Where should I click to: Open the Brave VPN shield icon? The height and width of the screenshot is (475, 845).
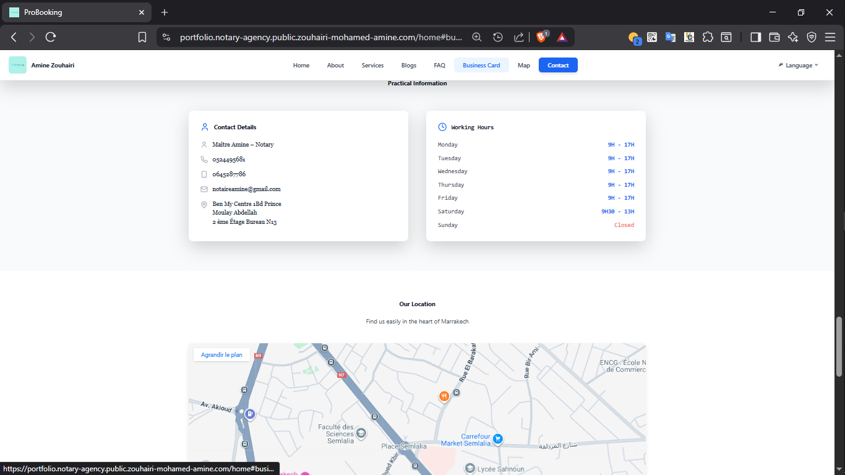point(812,37)
